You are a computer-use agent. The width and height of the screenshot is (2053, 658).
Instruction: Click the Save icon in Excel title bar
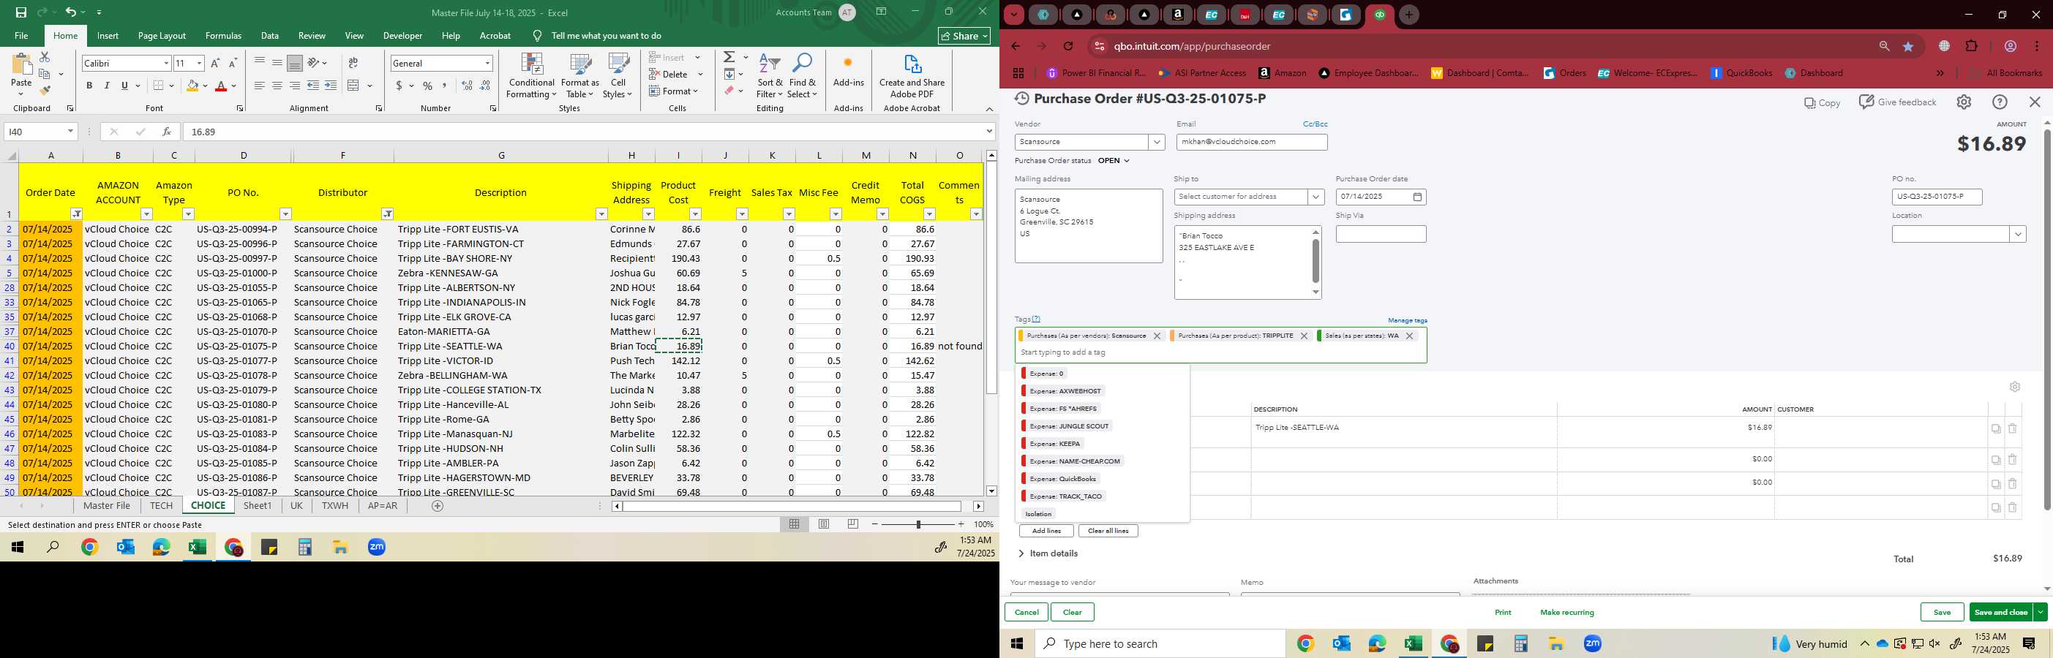(x=21, y=12)
